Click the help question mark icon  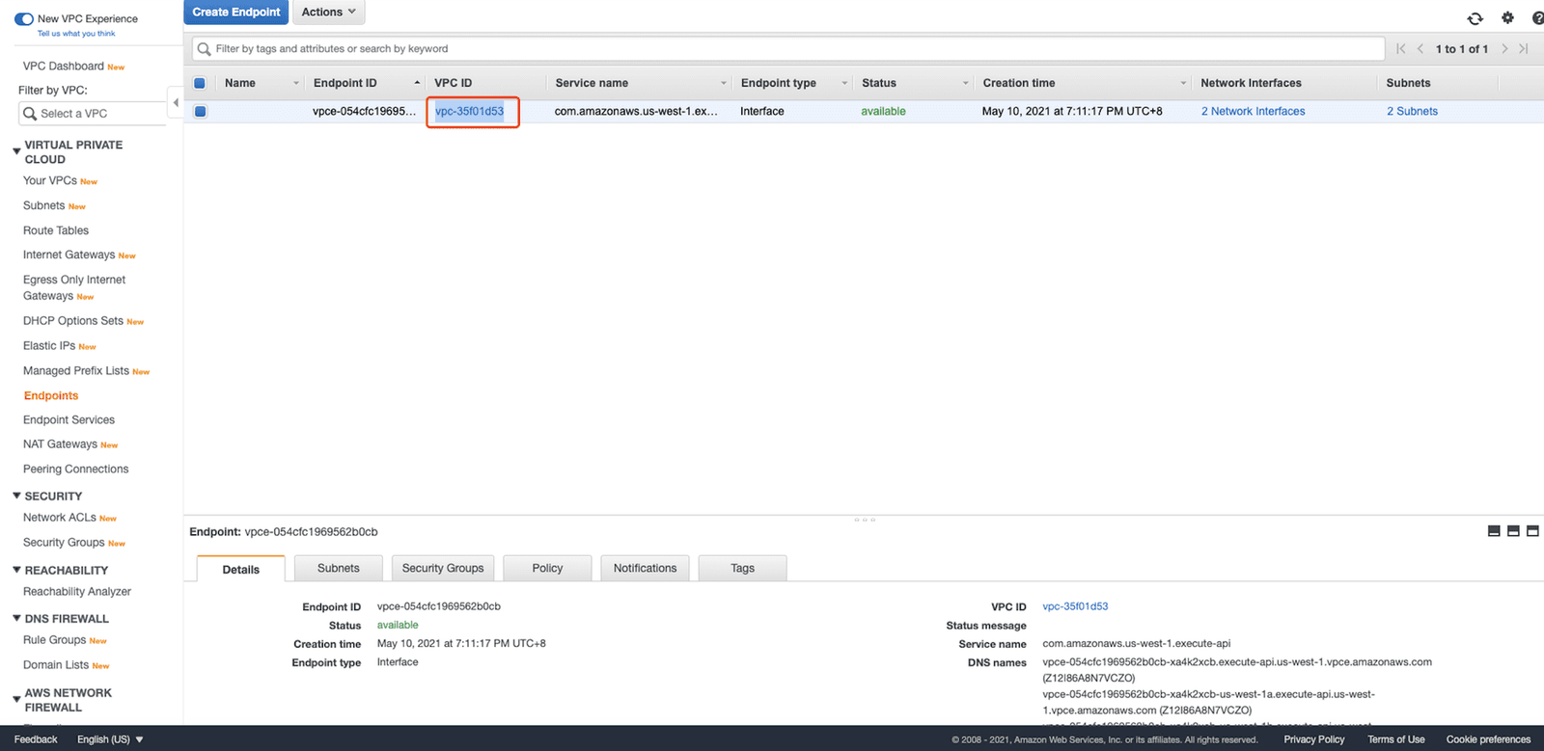click(1538, 17)
